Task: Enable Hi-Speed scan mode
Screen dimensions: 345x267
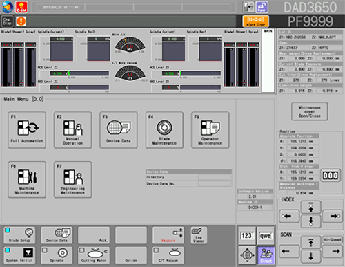Action: point(332,240)
